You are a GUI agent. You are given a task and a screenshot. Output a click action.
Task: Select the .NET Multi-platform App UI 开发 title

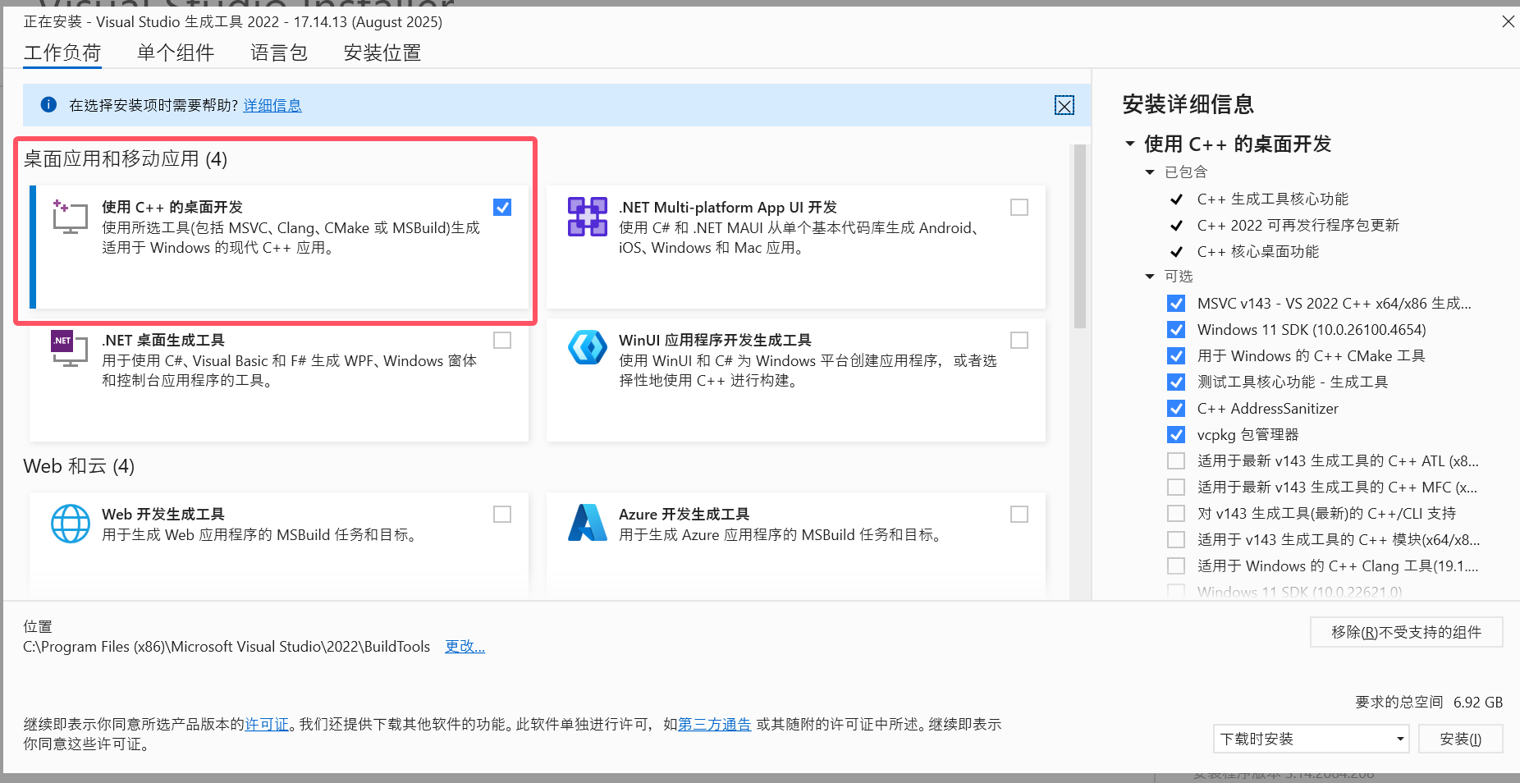[x=728, y=208]
